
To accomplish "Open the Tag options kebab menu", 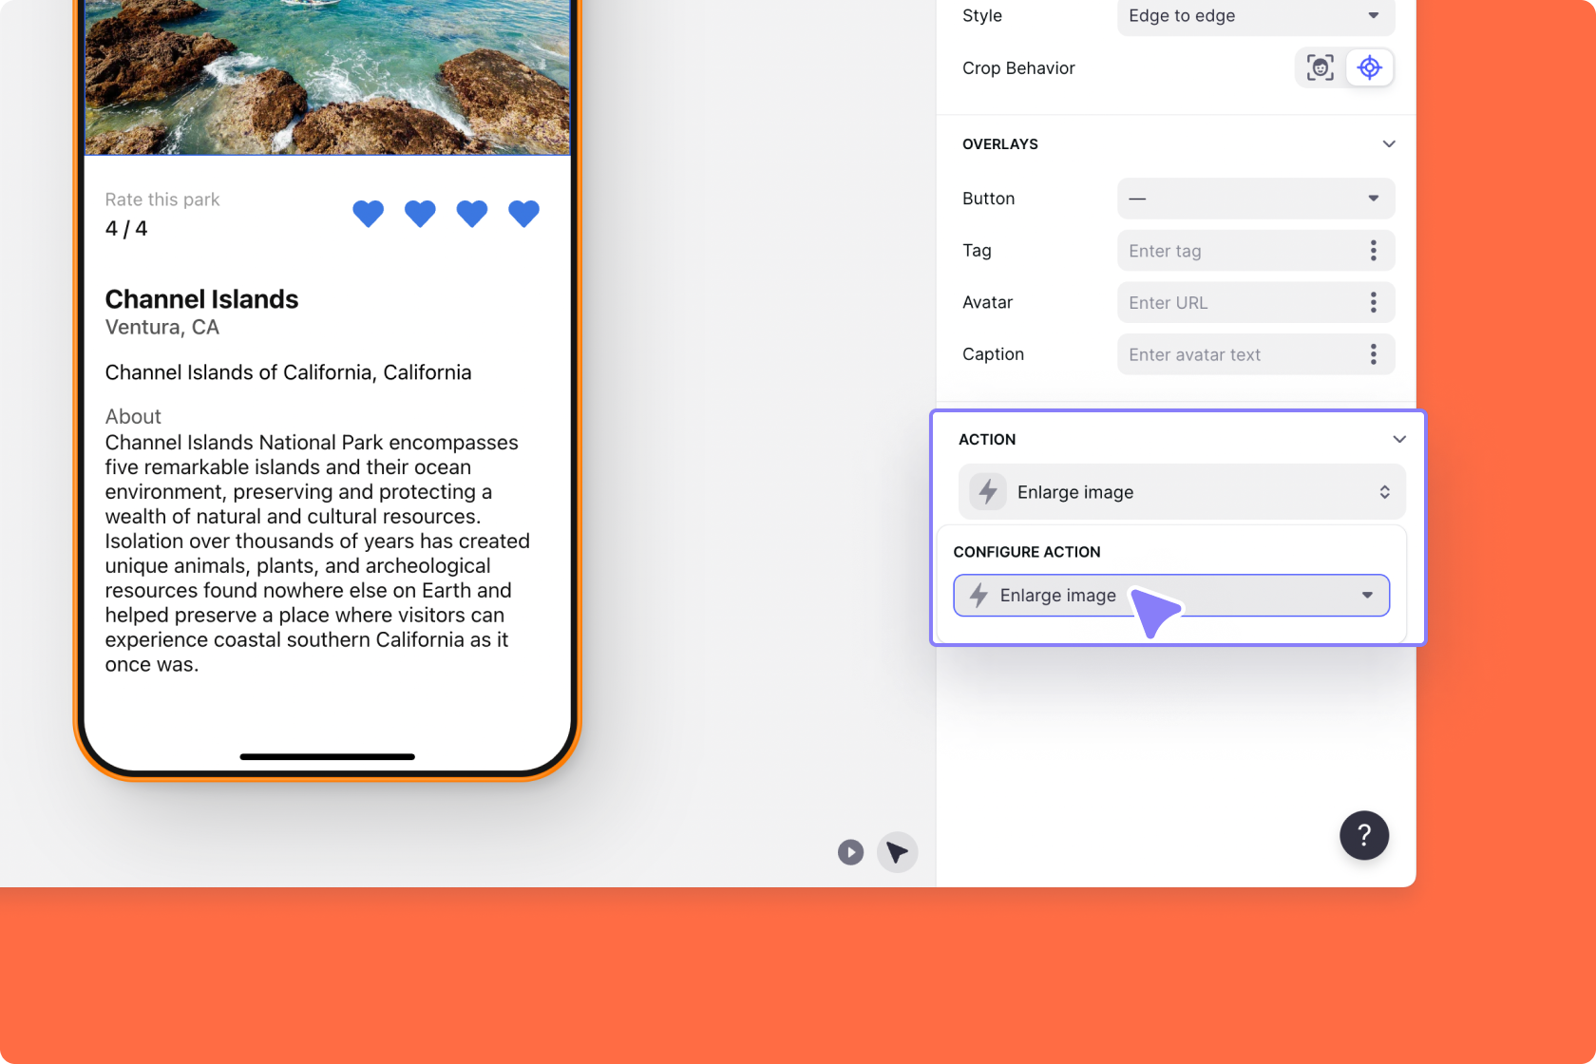I will (x=1373, y=250).
